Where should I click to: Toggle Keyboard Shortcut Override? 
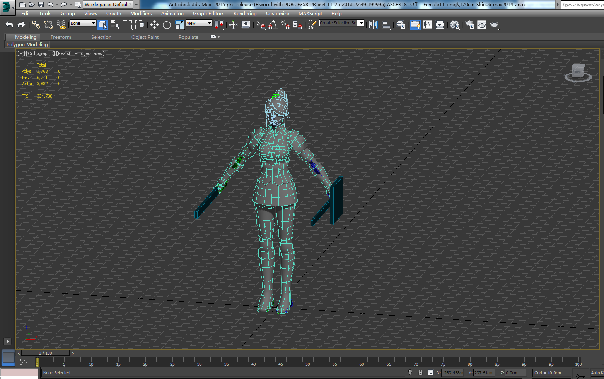pos(246,25)
